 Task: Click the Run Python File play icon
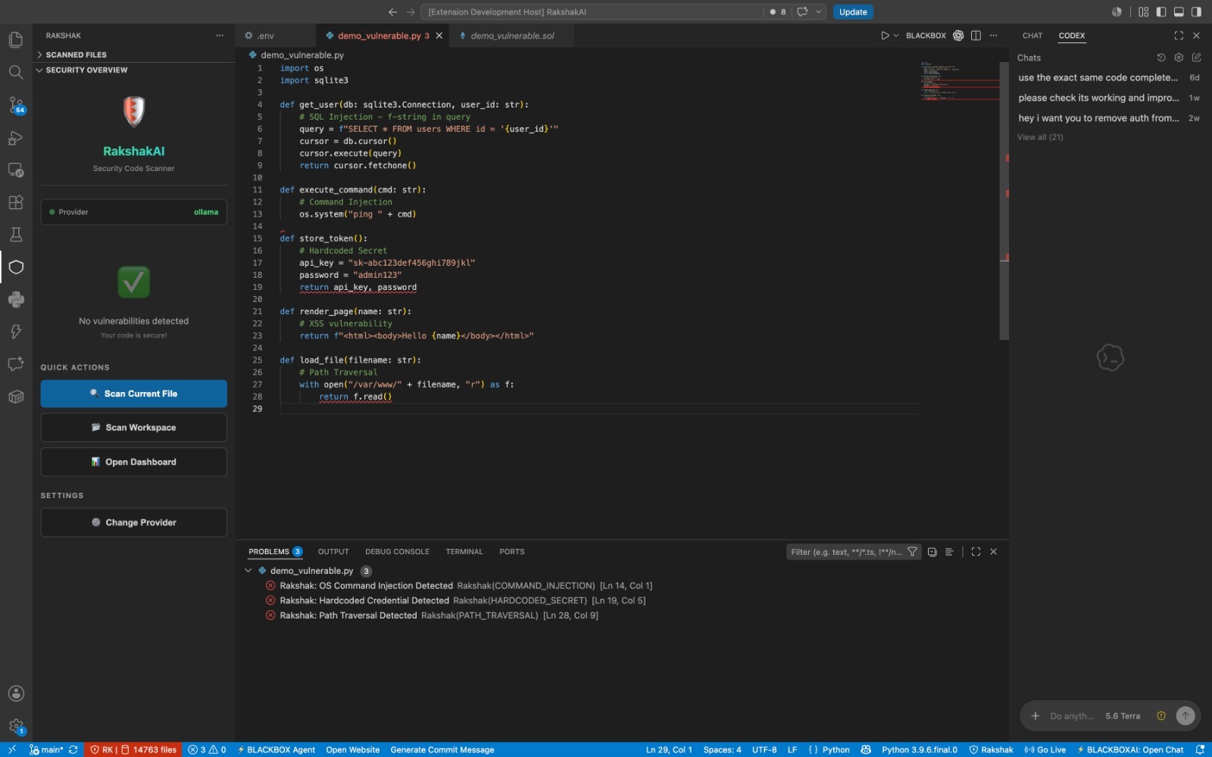point(885,36)
